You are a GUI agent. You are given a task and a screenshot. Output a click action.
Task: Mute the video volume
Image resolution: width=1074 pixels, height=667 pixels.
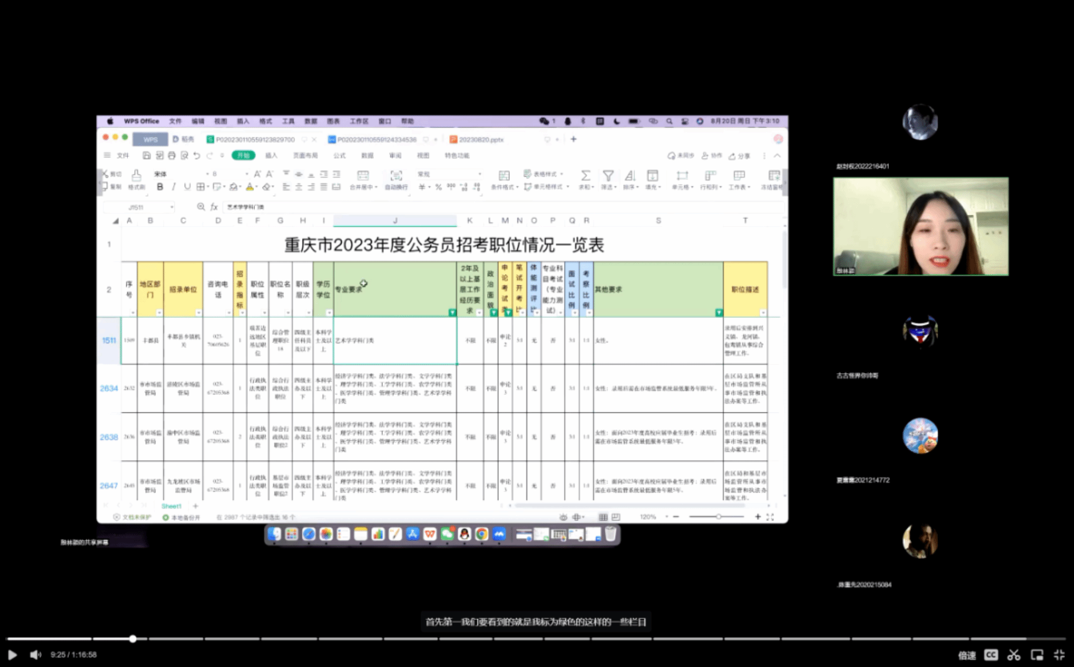[35, 654]
